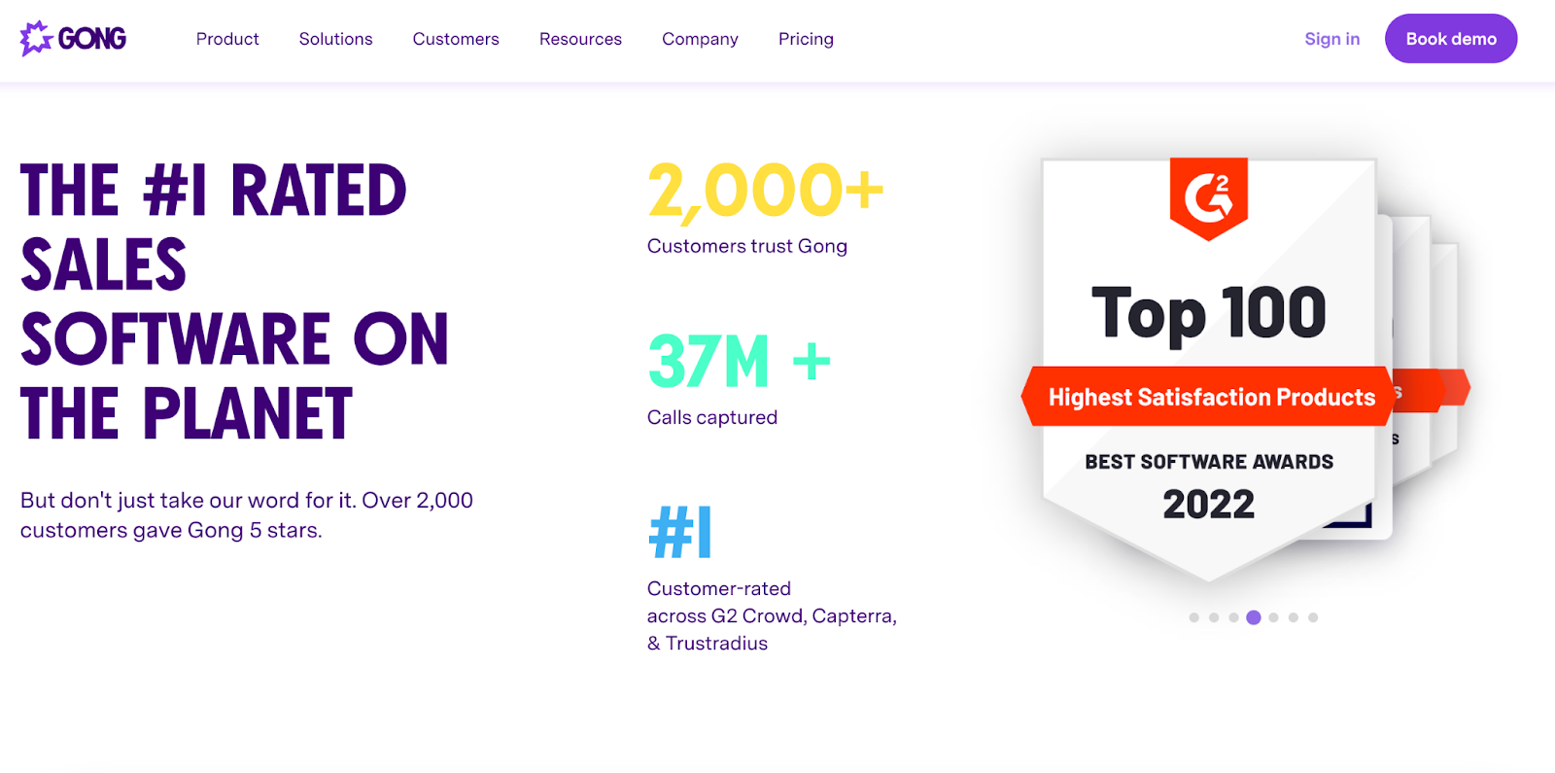Viewport: 1555px width, 773px height.
Task: Select the fifth carousel dot
Action: click(x=1273, y=617)
